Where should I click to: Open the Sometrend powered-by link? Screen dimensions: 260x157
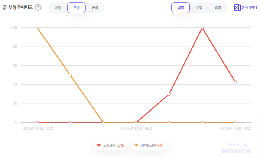236,148
